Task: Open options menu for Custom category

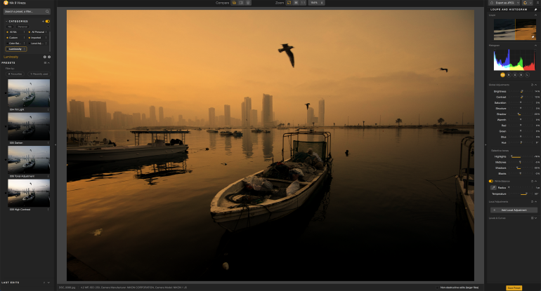Action: point(24,38)
